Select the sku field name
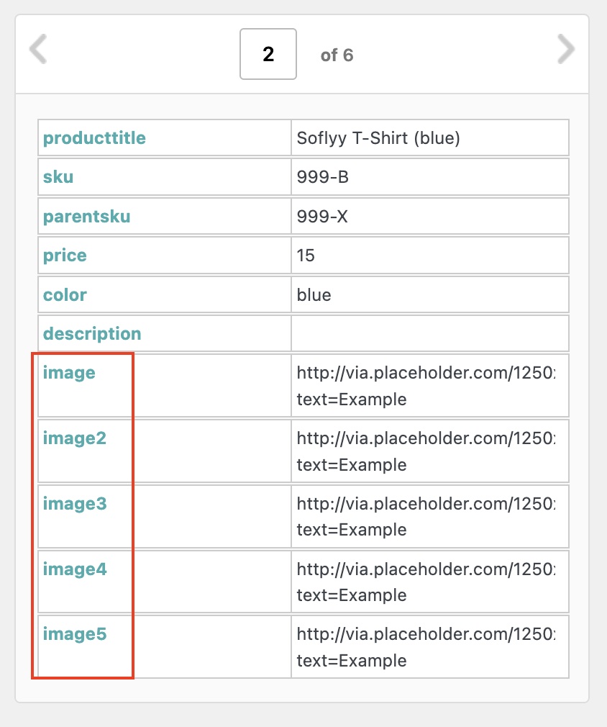607x727 pixels. point(58,176)
